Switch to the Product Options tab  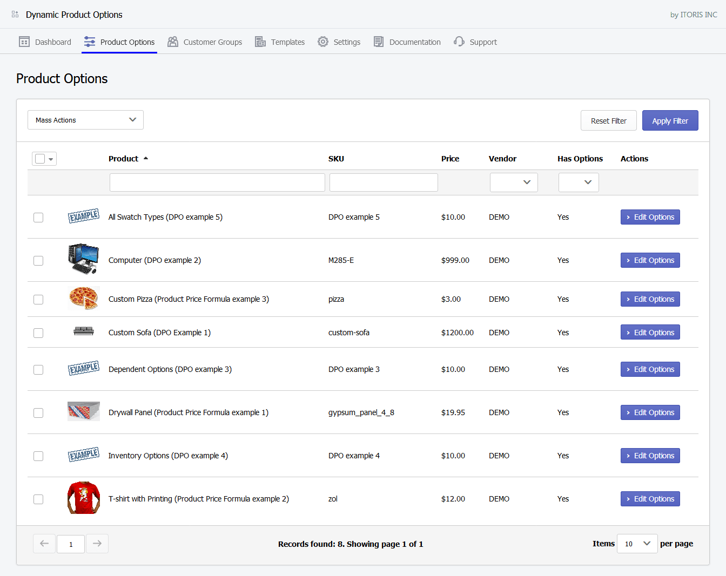click(119, 42)
